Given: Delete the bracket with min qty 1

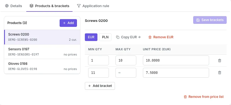Looking at the screenshot, I should (220, 60).
